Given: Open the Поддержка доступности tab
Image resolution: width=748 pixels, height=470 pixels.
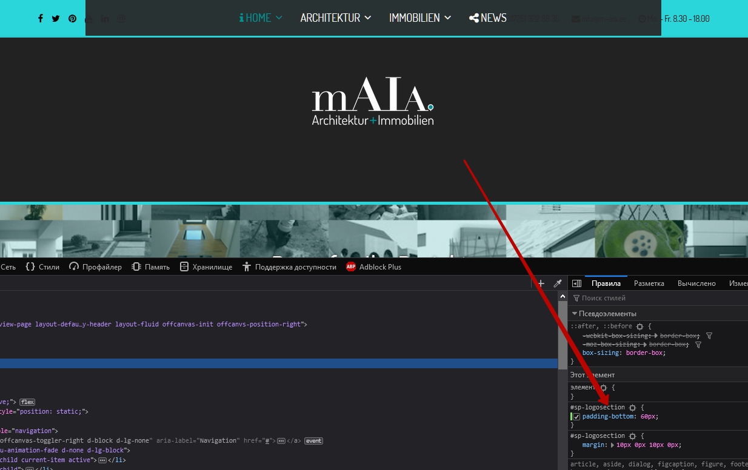Looking at the screenshot, I should [x=289, y=266].
